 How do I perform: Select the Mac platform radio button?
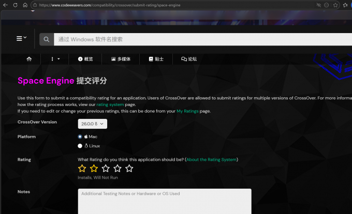click(x=80, y=136)
